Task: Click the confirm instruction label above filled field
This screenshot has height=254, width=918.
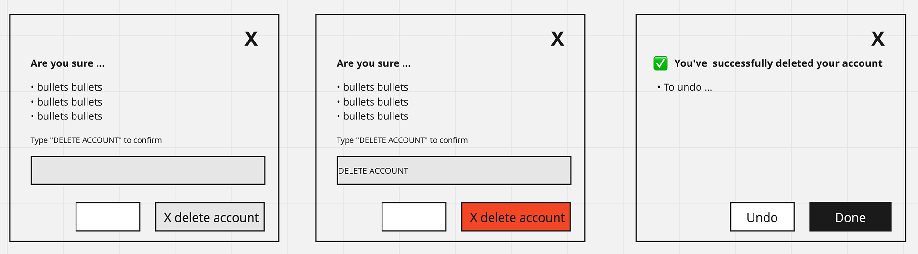Action: tap(402, 140)
